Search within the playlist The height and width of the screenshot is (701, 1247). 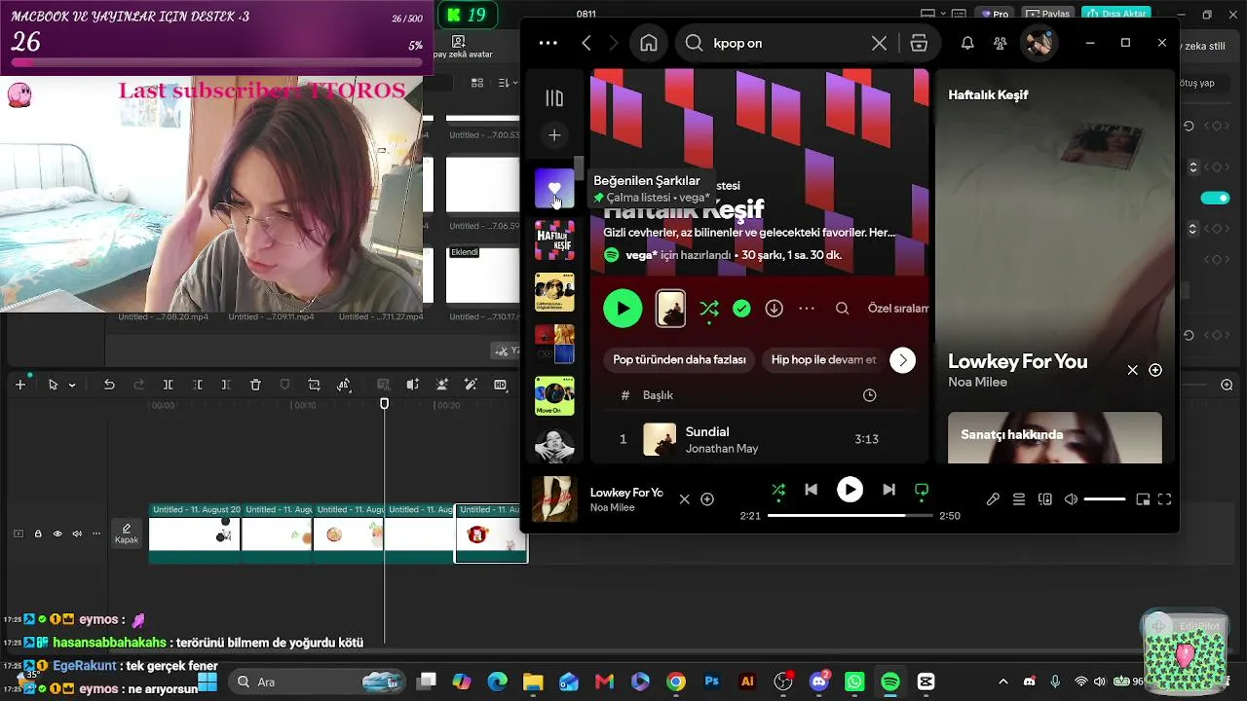tap(843, 309)
